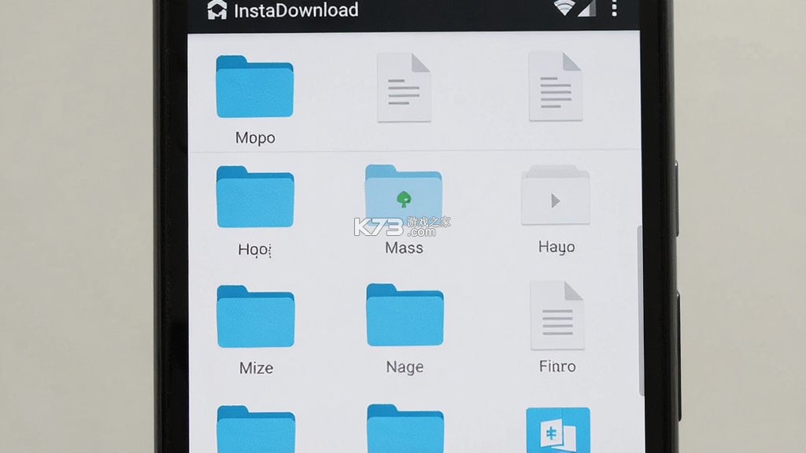Viewport: 806px width, 453px height.
Task: Open the Hooi folder icon
Action: [255, 197]
